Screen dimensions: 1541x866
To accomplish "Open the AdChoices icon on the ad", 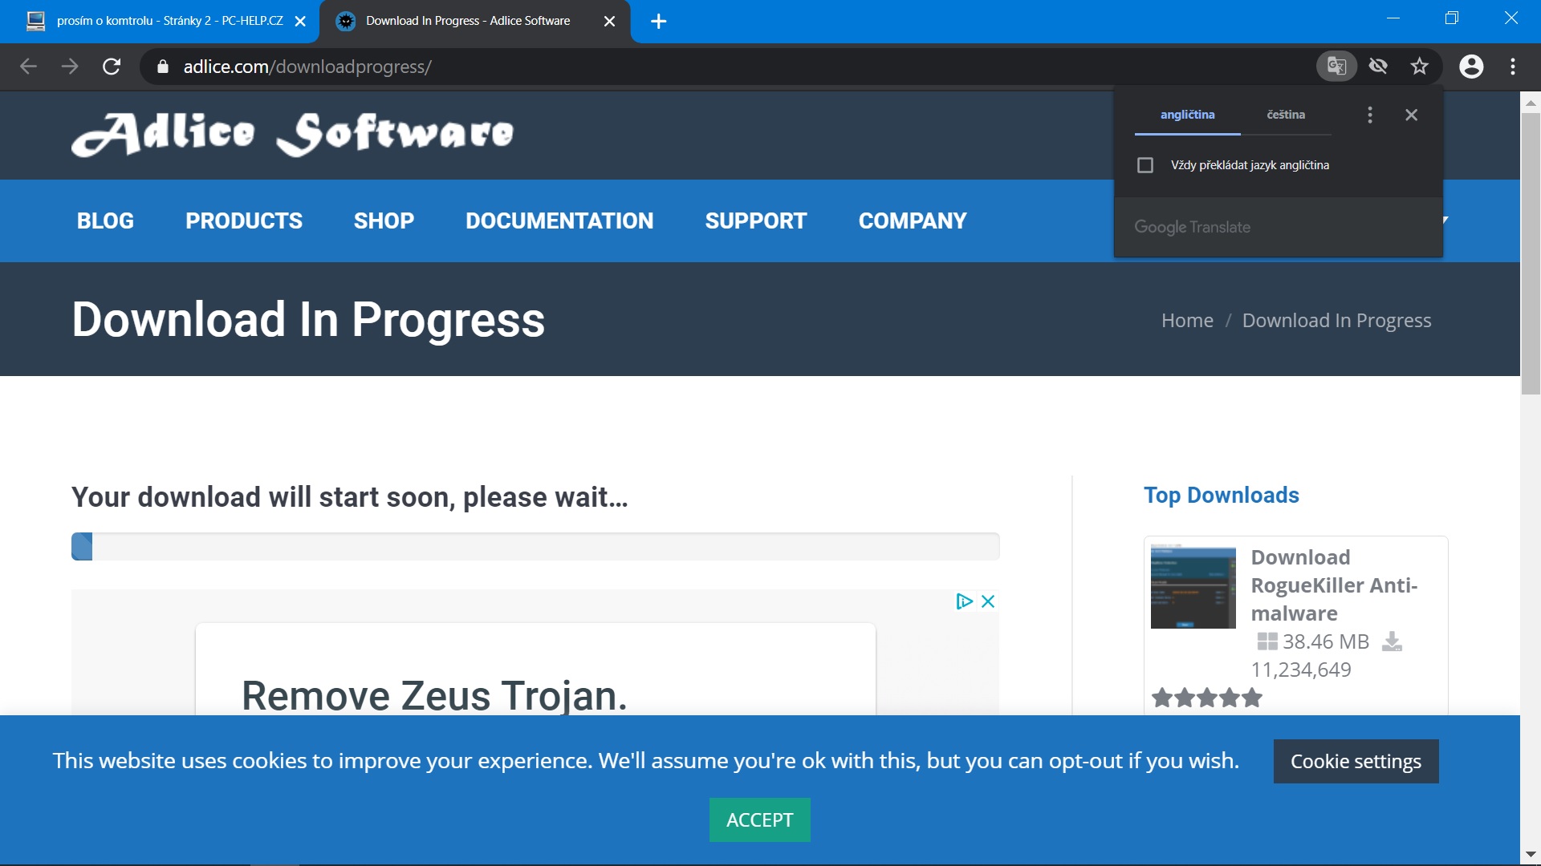I will [964, 601].
